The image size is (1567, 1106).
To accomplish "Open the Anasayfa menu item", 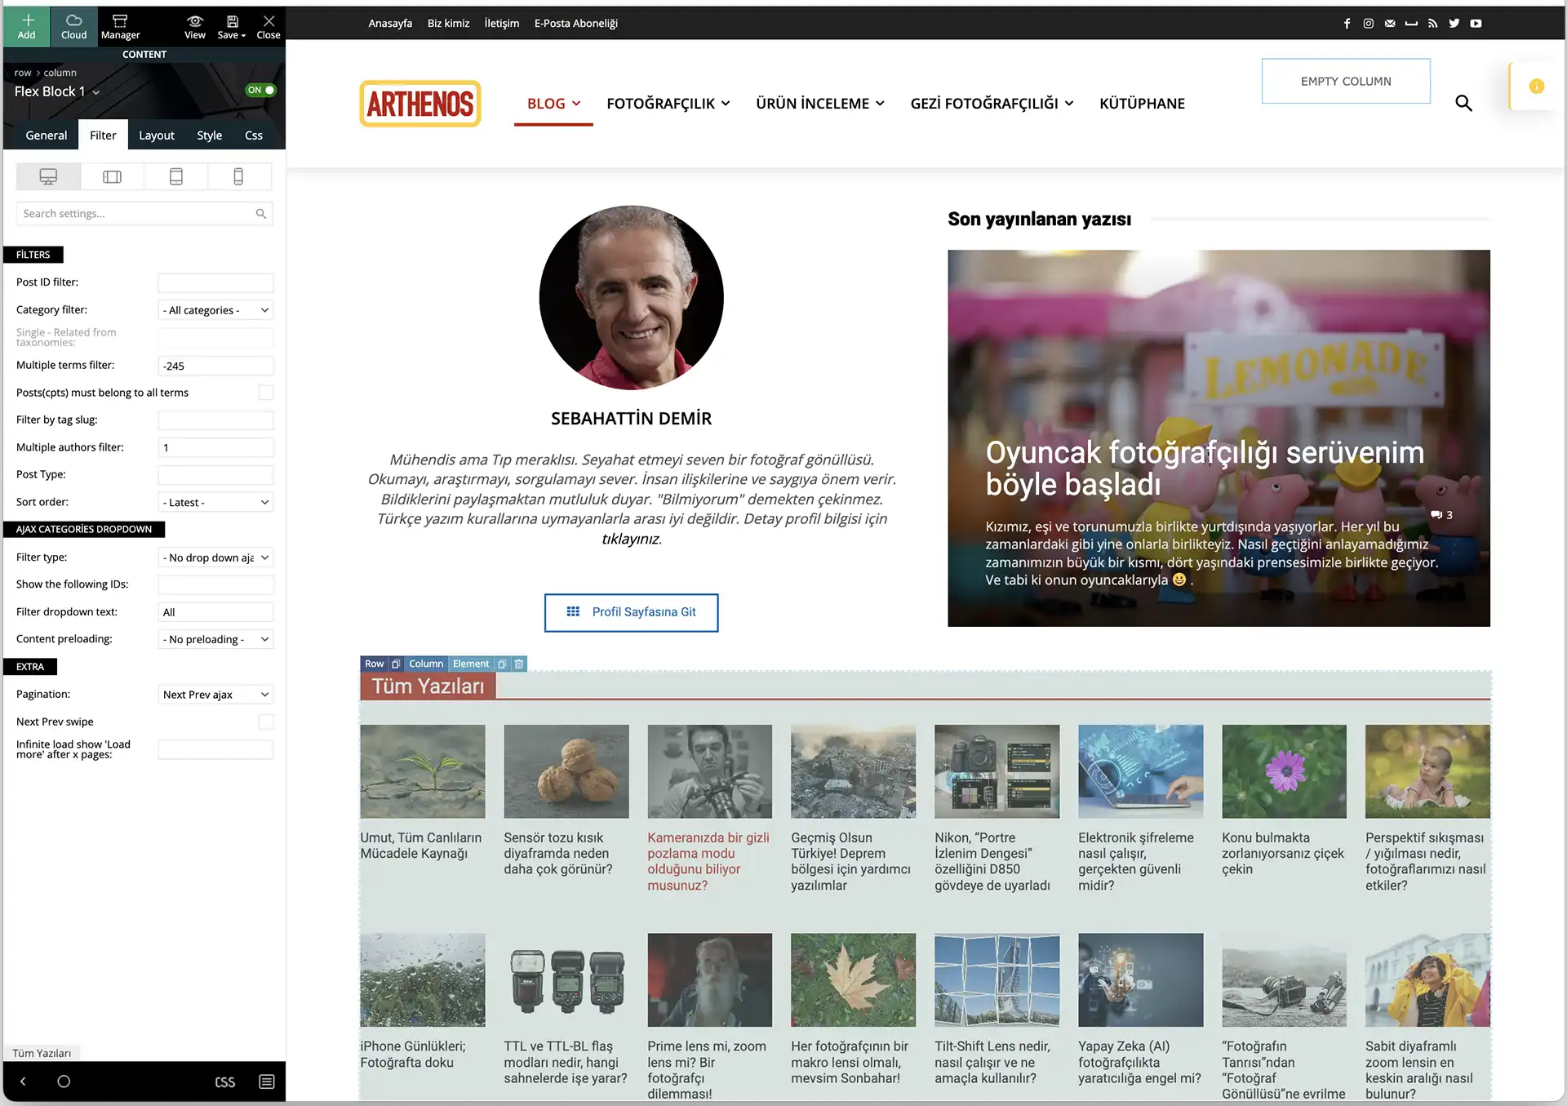I will pos(390,24).
